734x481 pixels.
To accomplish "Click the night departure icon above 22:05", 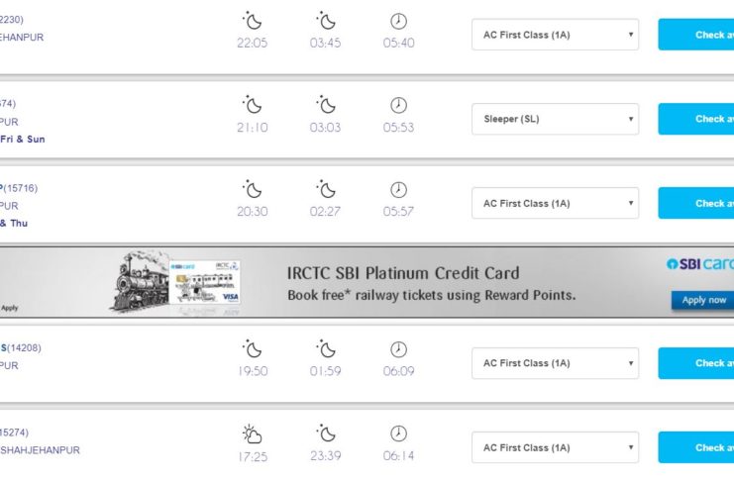I will click(253, 20).
